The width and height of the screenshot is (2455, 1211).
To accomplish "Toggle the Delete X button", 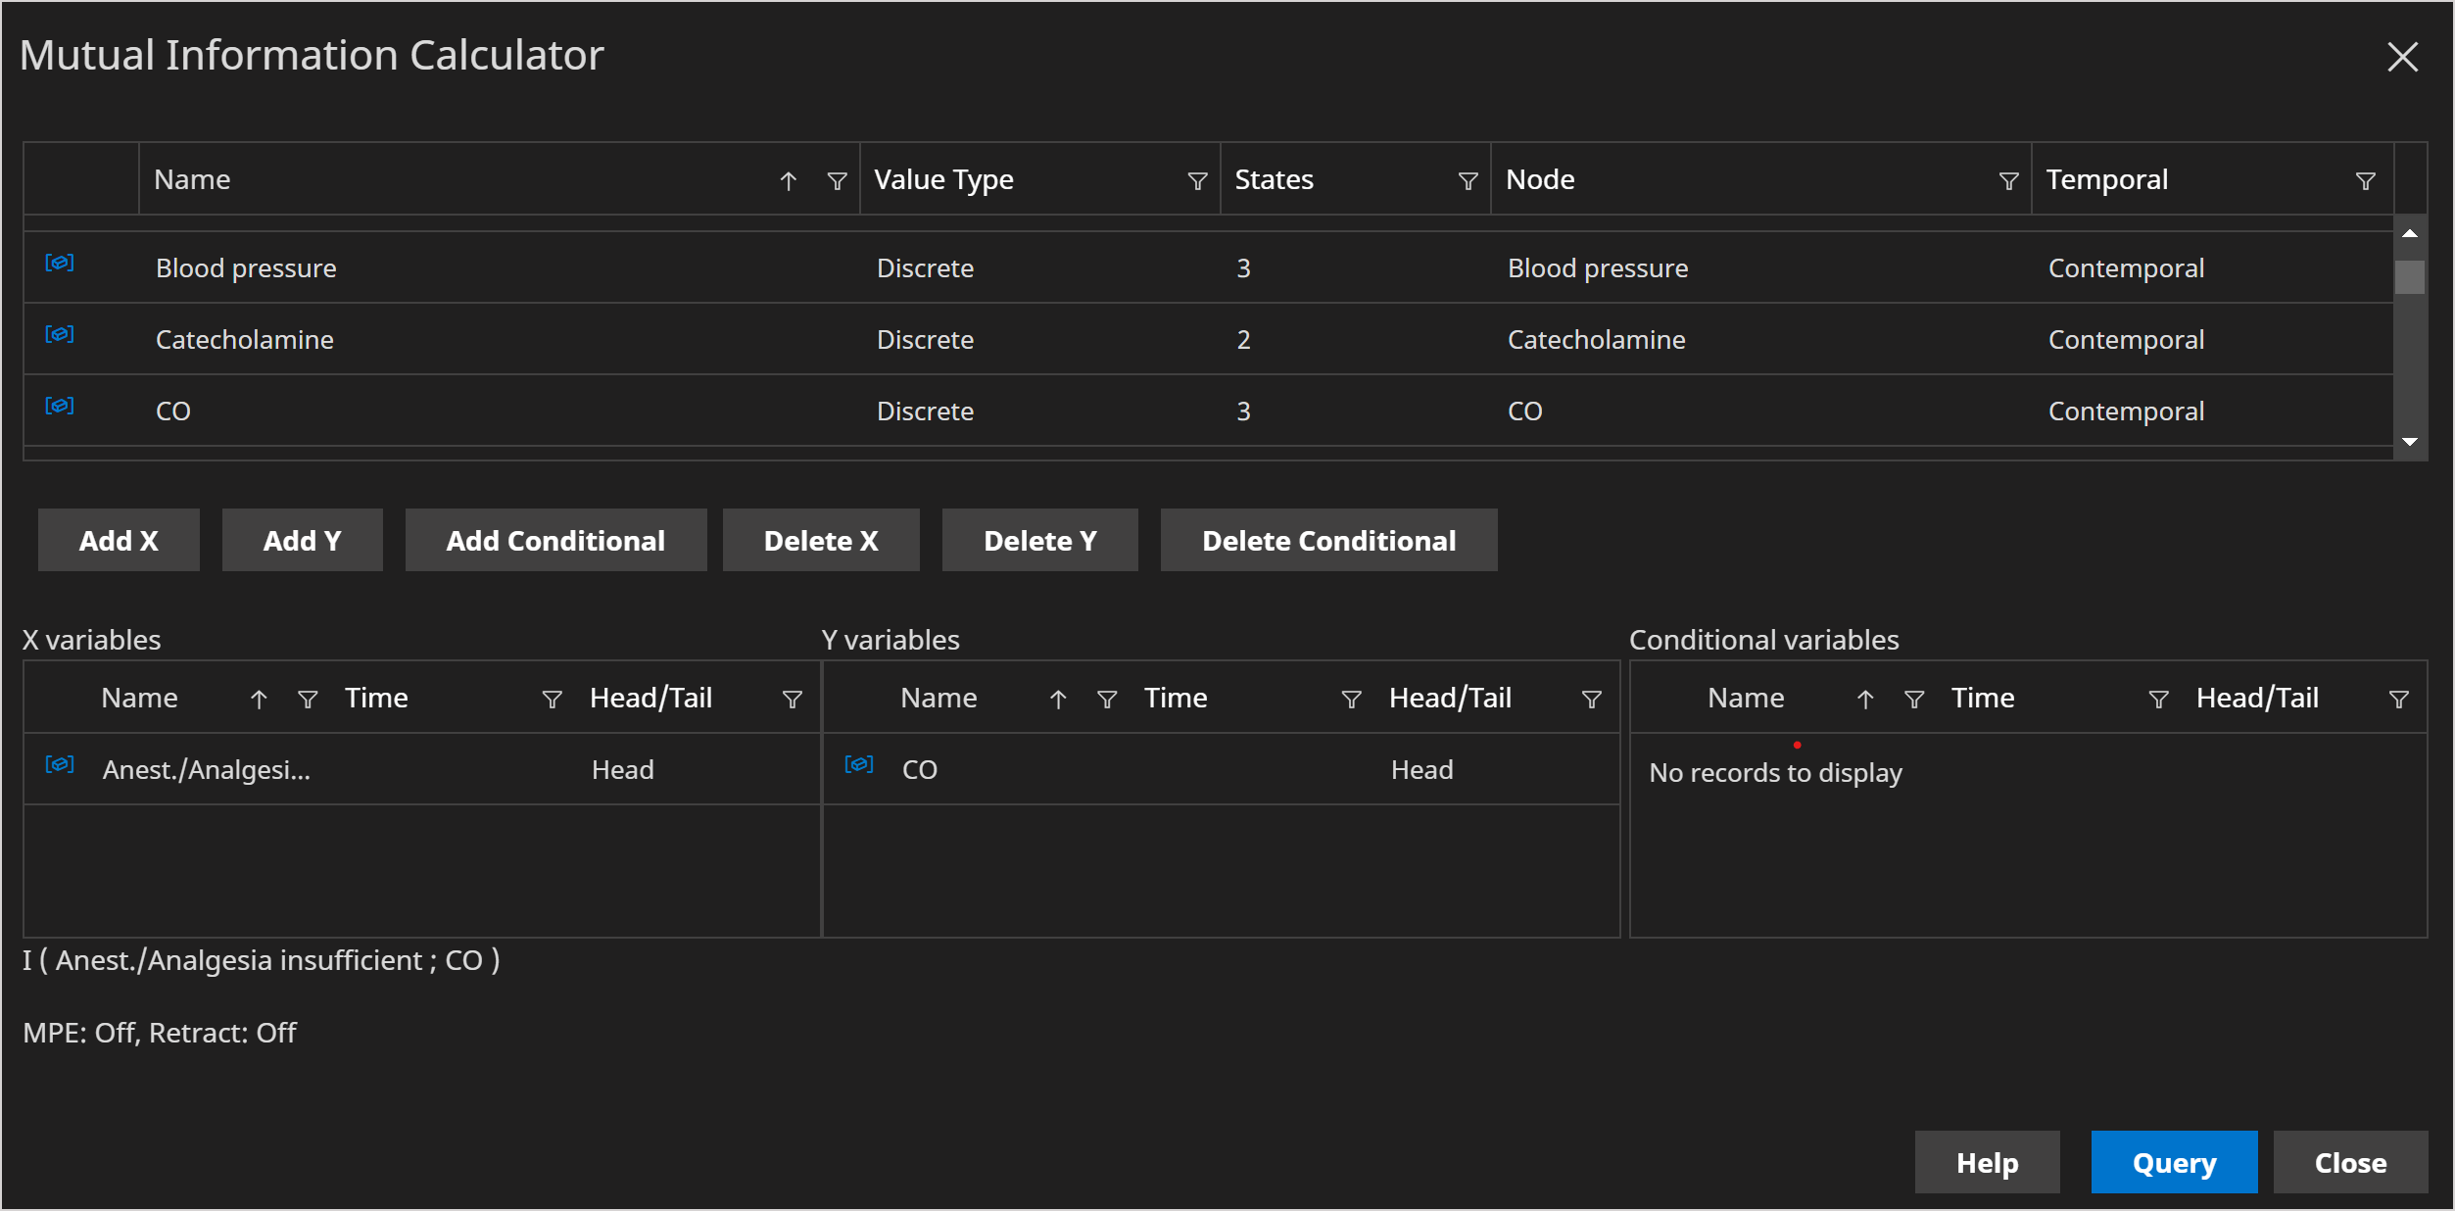I will (x=820, y=539).
